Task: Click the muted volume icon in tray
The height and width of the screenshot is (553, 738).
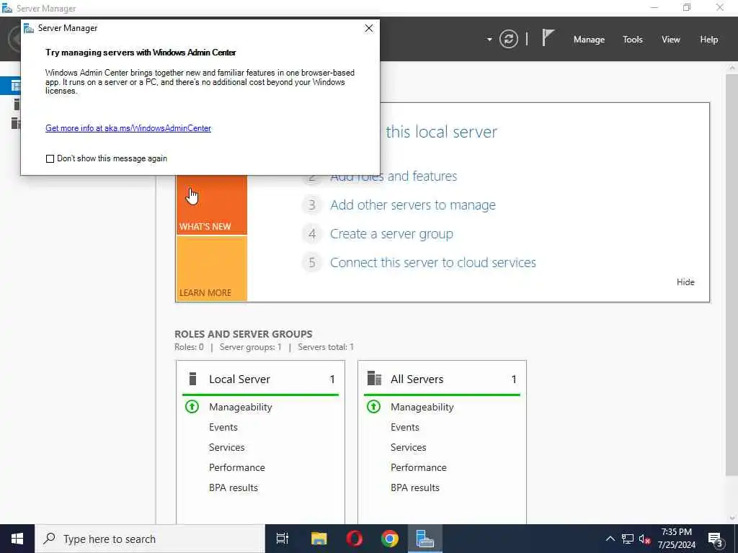Action: click(x=645, y=539)
